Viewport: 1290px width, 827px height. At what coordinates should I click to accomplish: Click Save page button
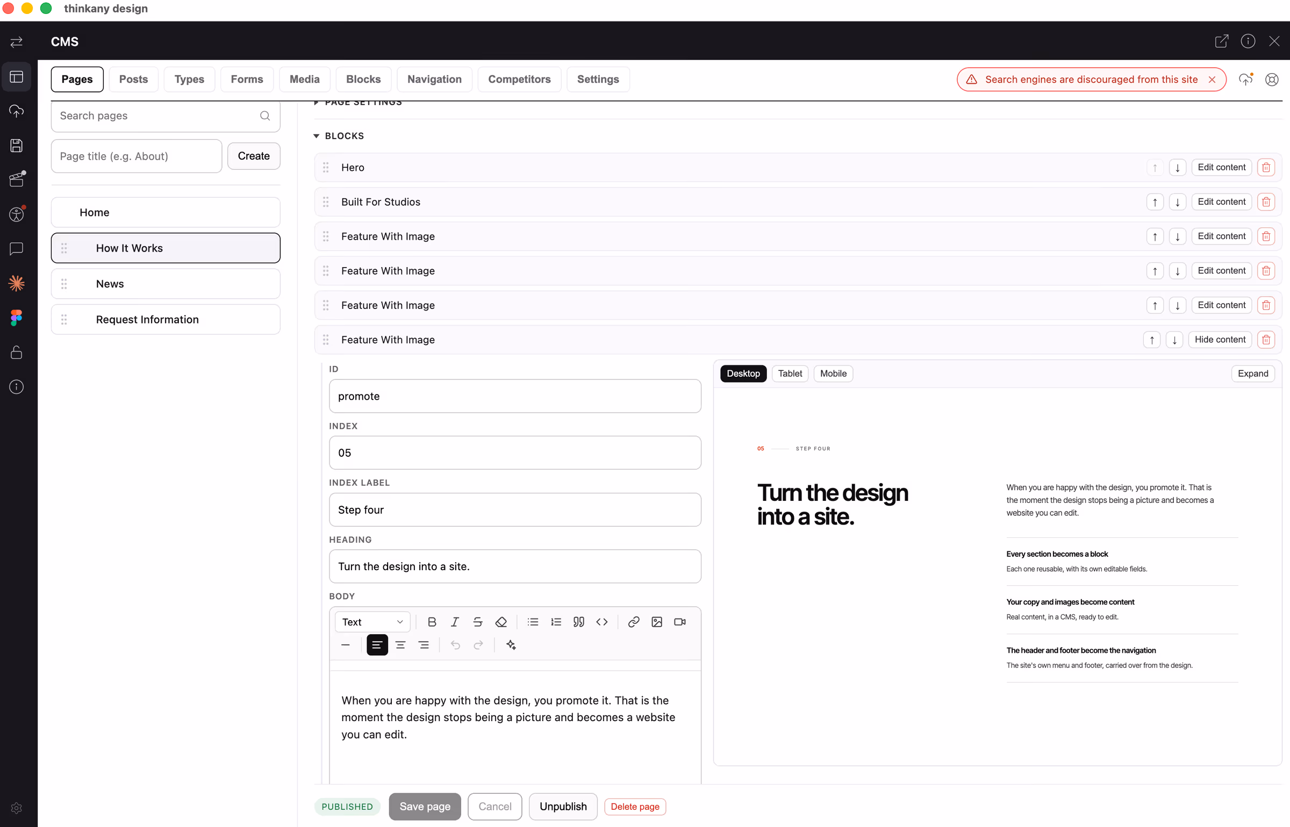click(425, 807)
